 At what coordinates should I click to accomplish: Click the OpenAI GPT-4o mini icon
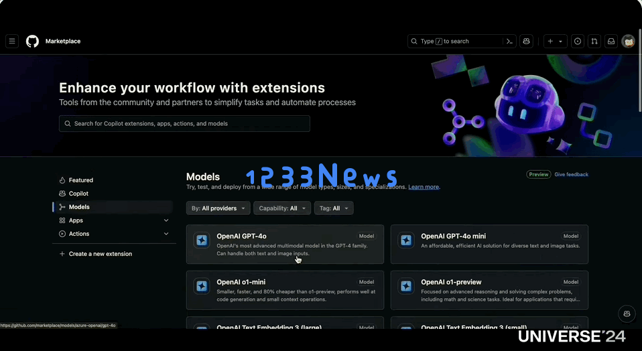pyautogui.click(x=406, y=240)
